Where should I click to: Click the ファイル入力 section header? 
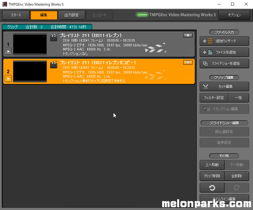[224, 32]
